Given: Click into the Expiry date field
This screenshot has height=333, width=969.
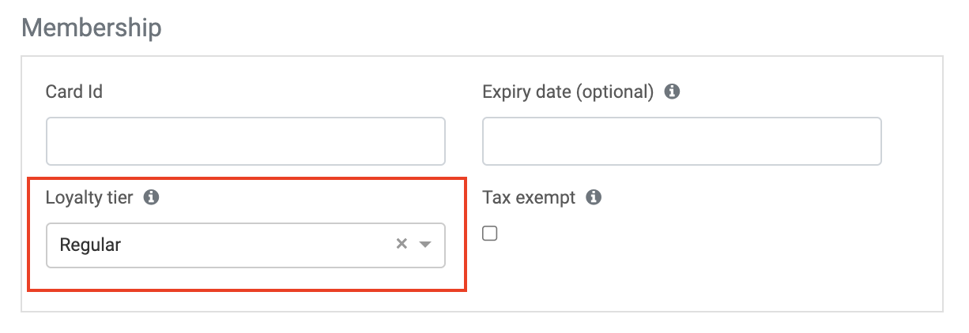Looking at the screenshot, I should click(x=681, y=141).
